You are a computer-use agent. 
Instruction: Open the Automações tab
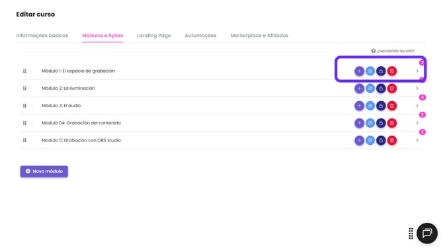click(200, 36)
